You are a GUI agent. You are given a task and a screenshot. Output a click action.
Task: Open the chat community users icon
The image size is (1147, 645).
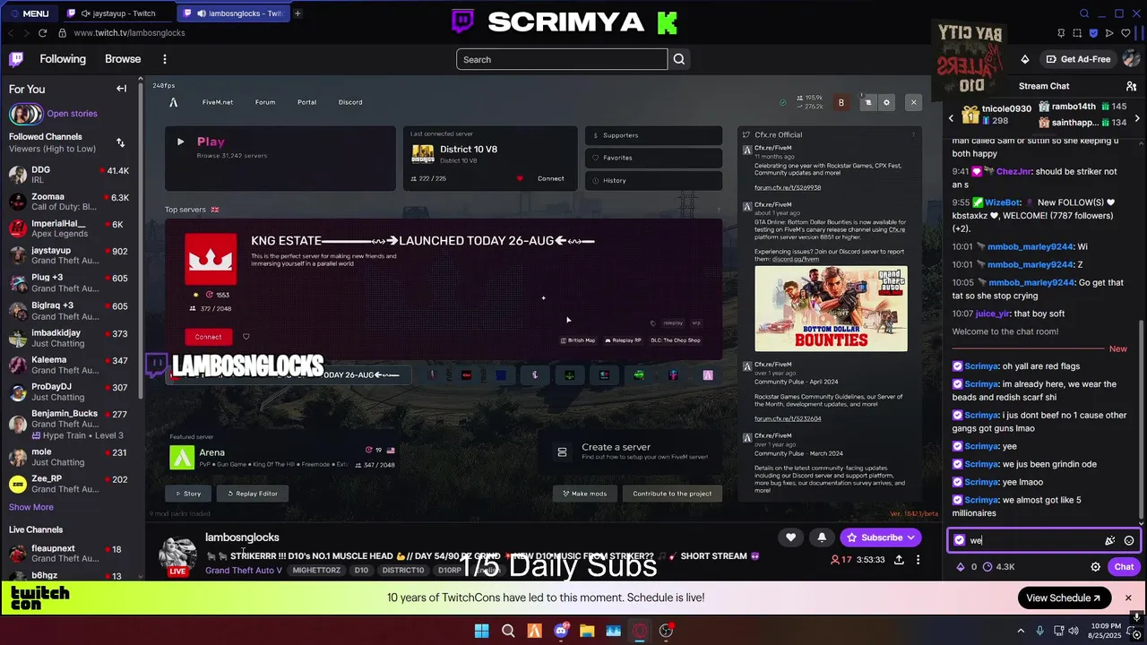click(x=1131, y=86)
